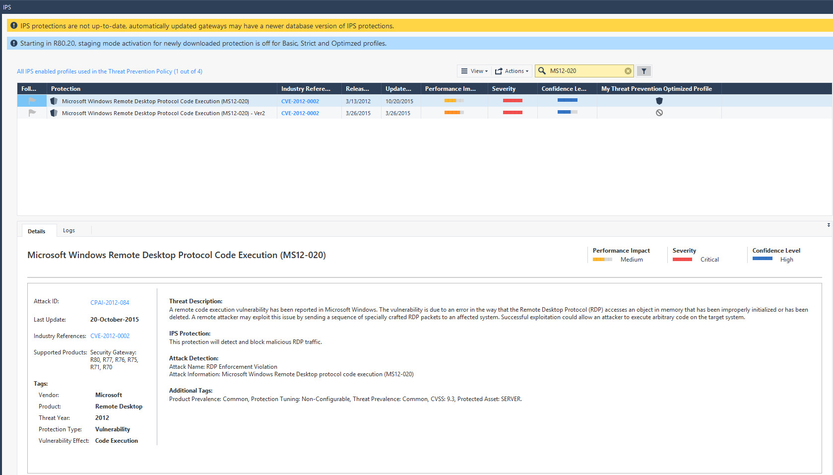Click the IPS window title
Image resolution: width=833 pixels, height=475 pixels.
(7, 7)
